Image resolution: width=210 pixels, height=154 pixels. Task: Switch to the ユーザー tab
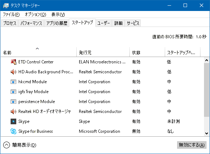pos(104,23)
